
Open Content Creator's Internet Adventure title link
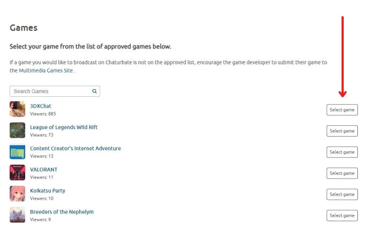point(75,148)
